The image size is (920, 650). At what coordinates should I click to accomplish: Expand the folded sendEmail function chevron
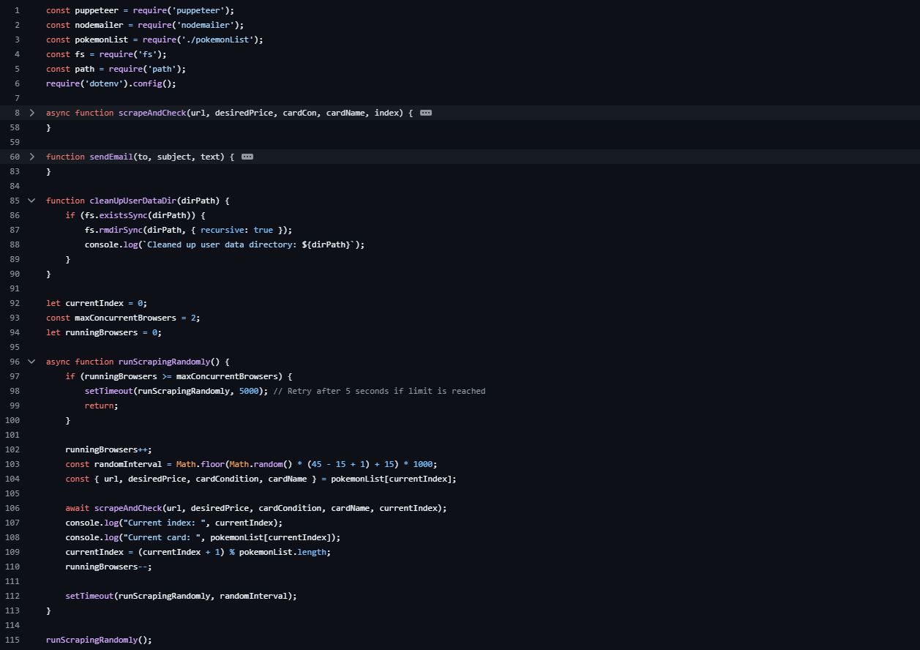click(31, 157)
